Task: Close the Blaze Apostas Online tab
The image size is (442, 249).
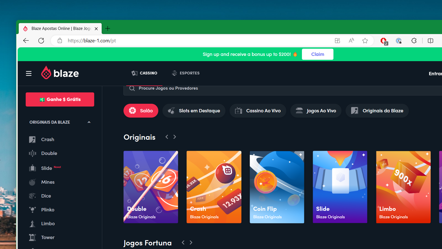Action: coord(96,28)
